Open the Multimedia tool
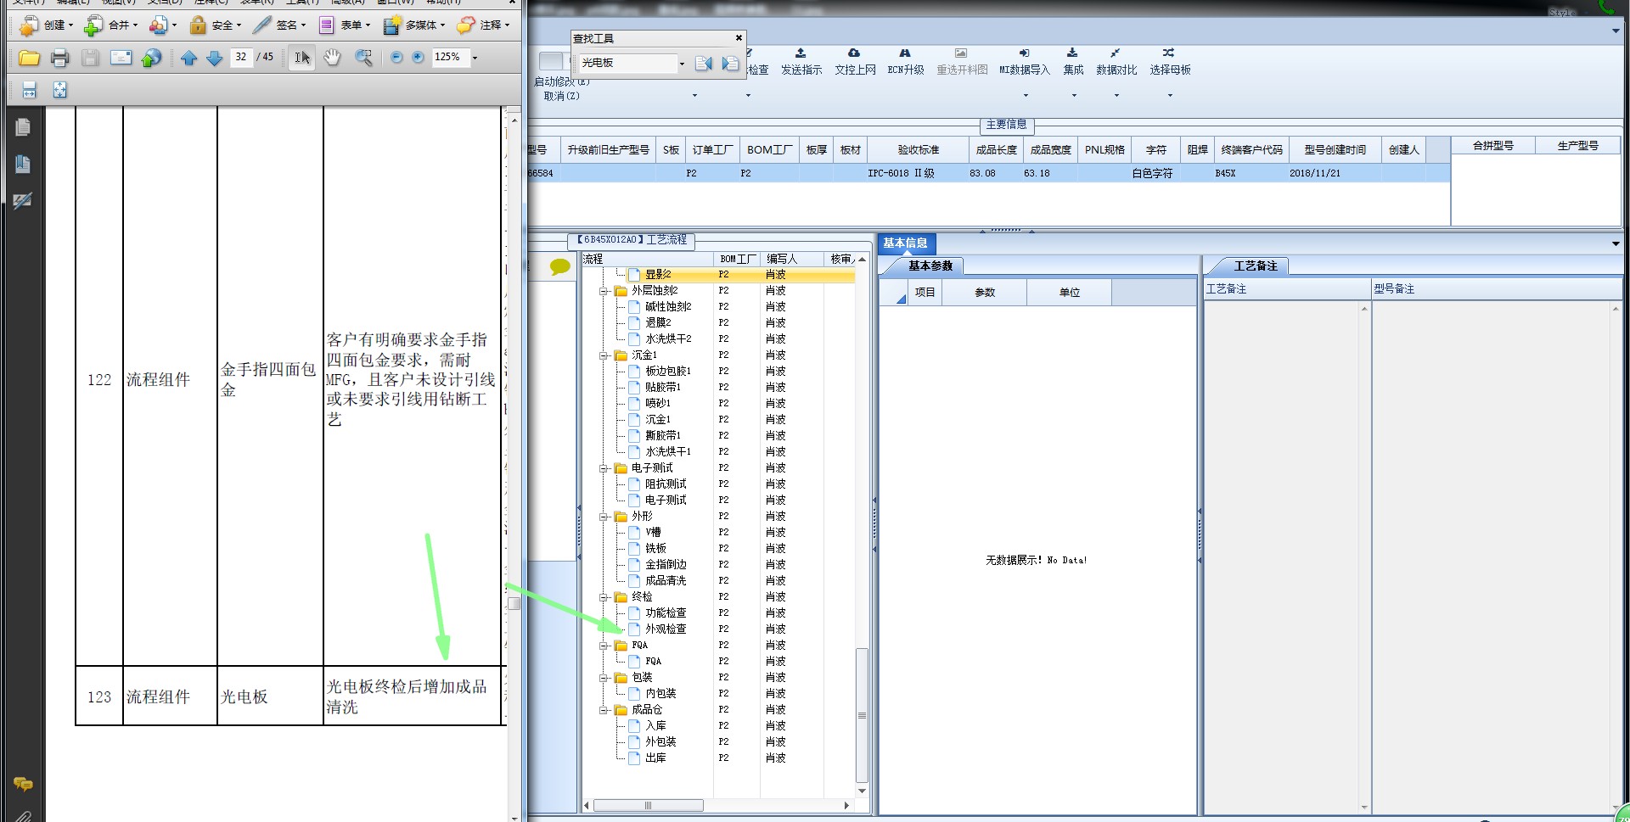The width and height of the screenshot is (1630, 822). [x=414, y=25]
